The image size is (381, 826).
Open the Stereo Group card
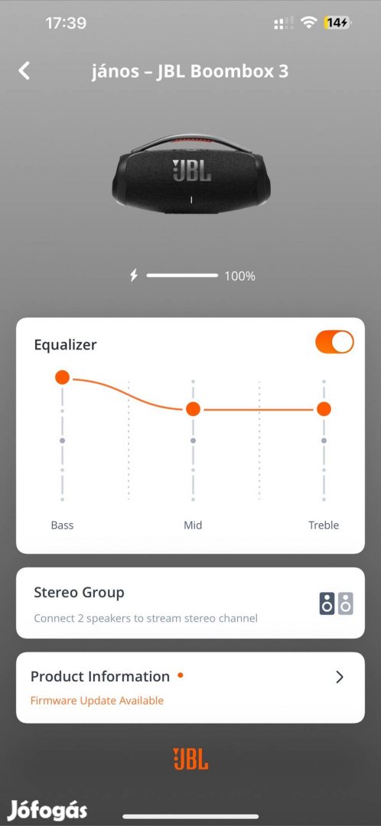pyautogui.click(x=190, y=603)
